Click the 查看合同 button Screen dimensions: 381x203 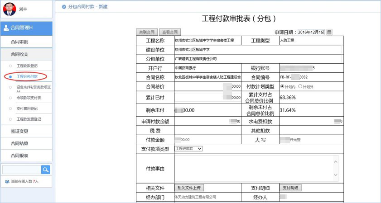coord(170,32)
